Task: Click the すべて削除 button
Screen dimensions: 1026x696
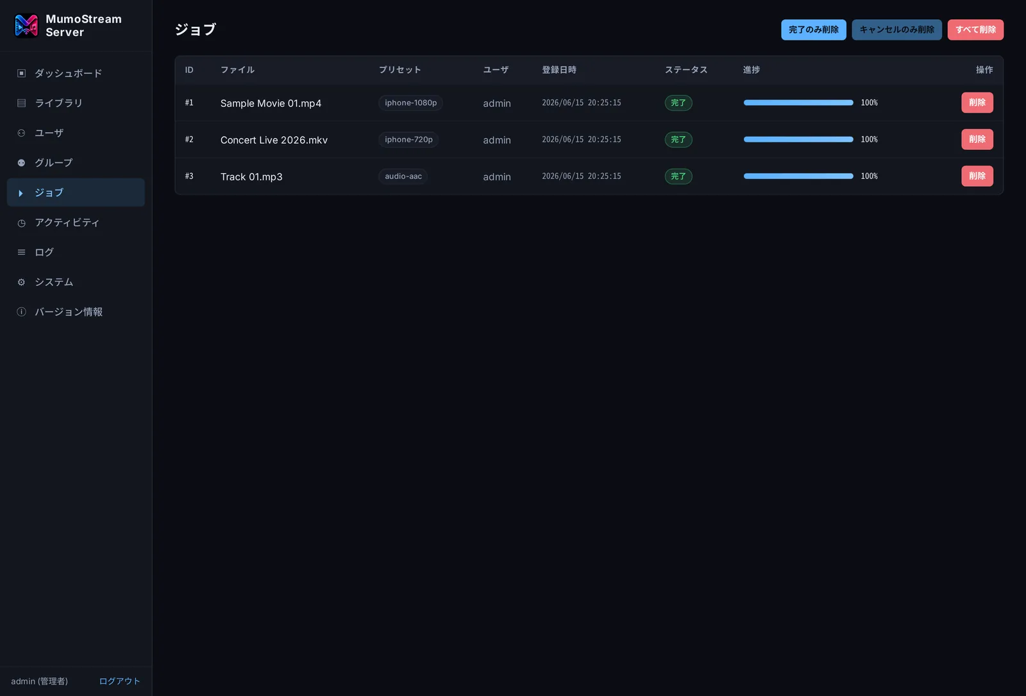Action: pyautogui.click(x=975, y=30)
